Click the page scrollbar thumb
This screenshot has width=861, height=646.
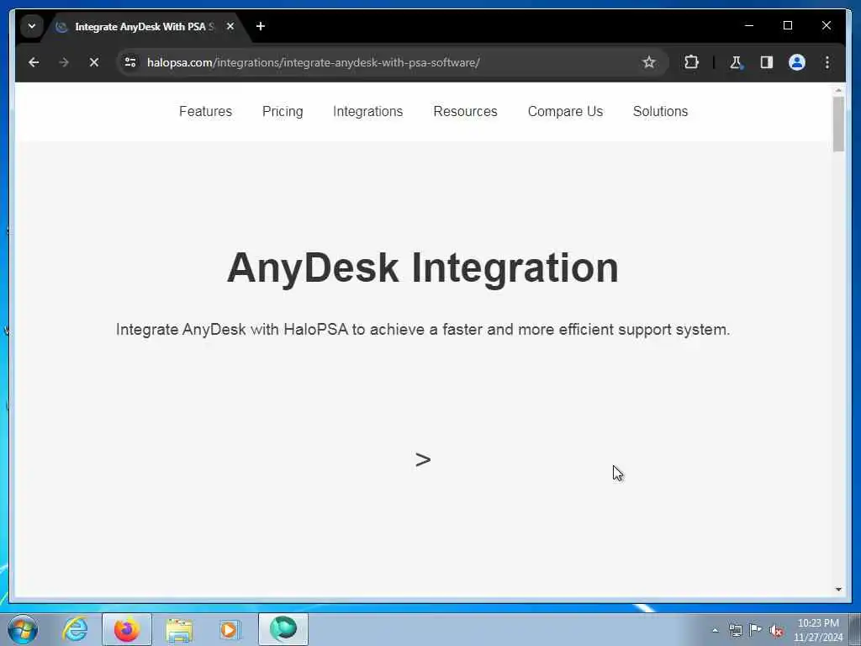pyautogui.click(x=838, y=124)
